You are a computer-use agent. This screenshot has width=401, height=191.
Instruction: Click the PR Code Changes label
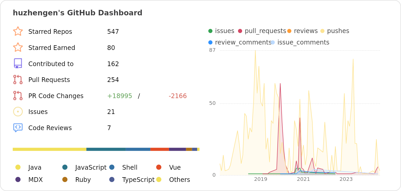pyautogui.click(x=56, y=96)
